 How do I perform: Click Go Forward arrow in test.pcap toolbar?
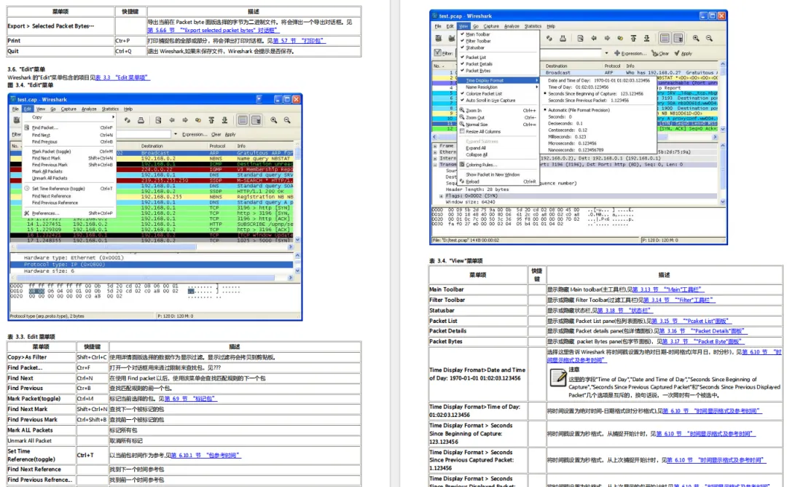[607, 39]
